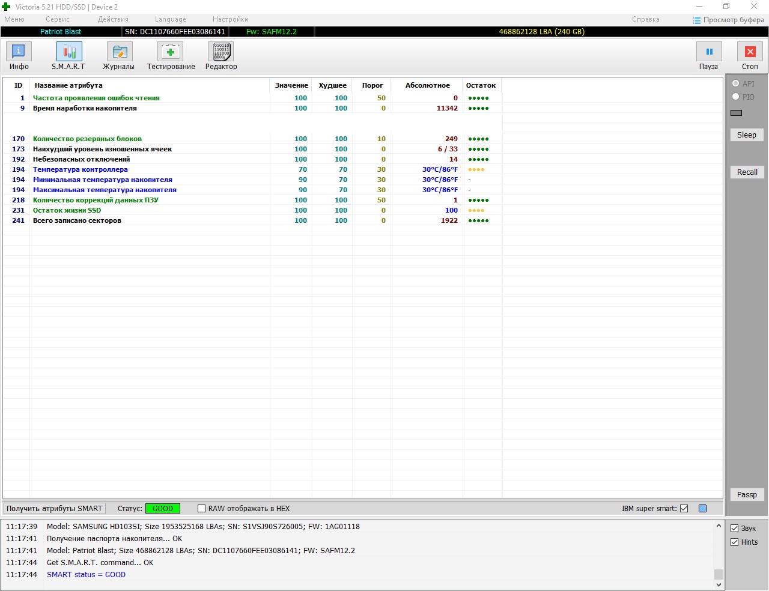This screenshot has height=591, width=769.
Task: Enable RAW display in HEX checkbox
Action: click(202, 509)
